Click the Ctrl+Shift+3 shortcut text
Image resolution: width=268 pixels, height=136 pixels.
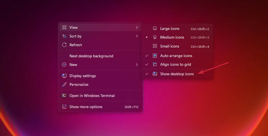click(x=200, y=37)
